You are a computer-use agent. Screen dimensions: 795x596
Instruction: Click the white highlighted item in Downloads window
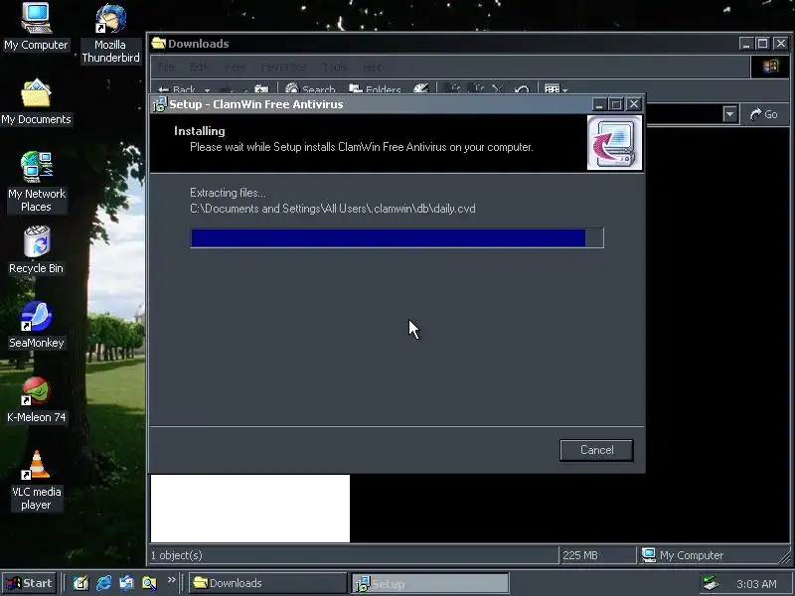click(250, 509)
